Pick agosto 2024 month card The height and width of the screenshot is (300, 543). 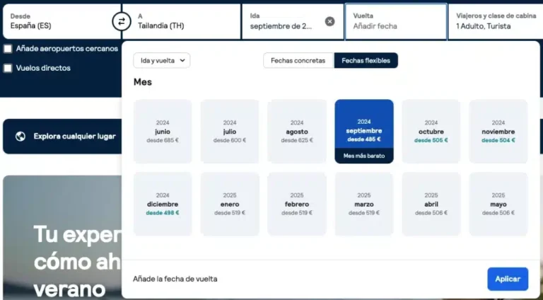point(297,132)
